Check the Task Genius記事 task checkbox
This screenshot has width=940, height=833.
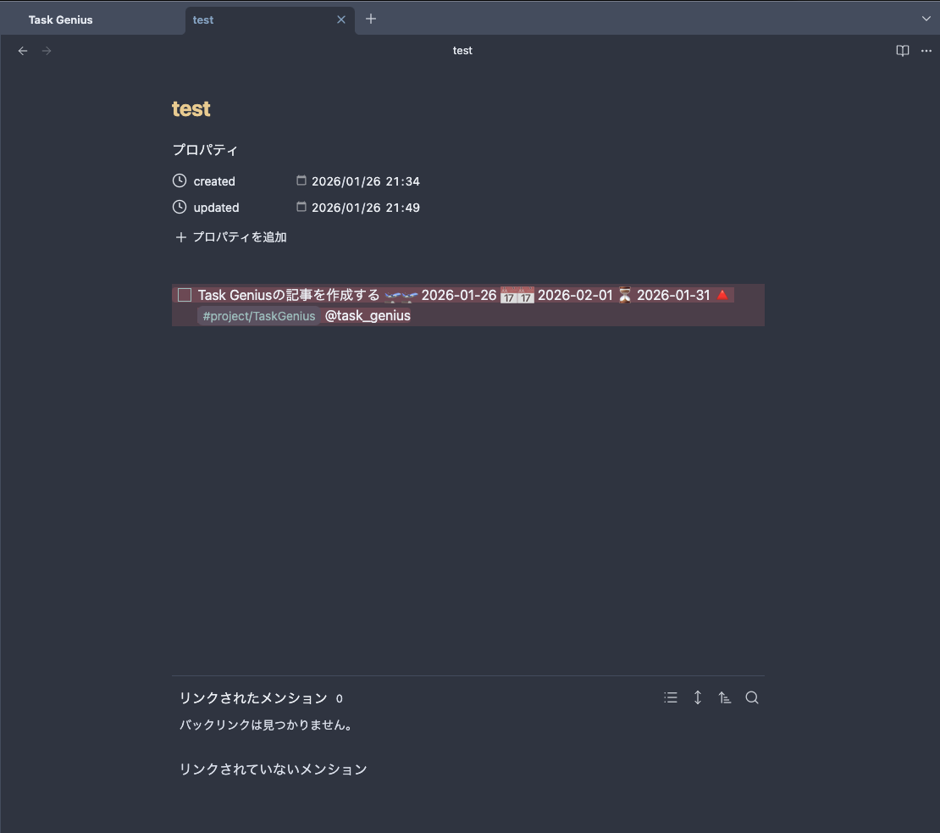click(185, 295)
